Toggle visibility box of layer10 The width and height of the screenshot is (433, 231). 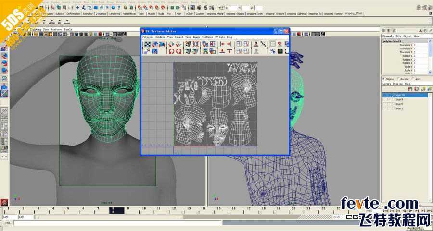click(384, 95)
